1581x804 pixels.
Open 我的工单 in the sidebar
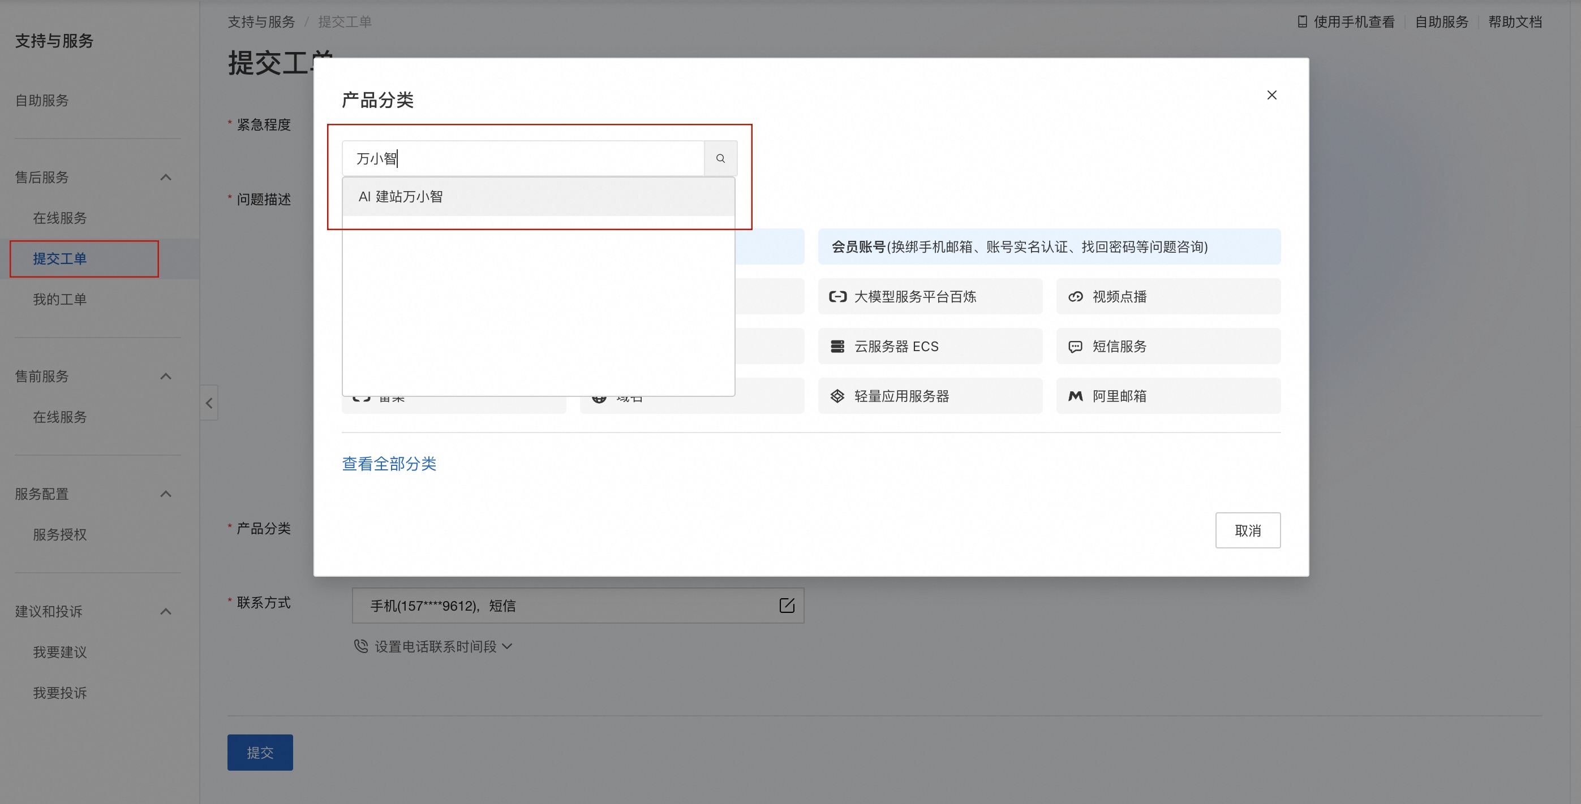[59, 299]
